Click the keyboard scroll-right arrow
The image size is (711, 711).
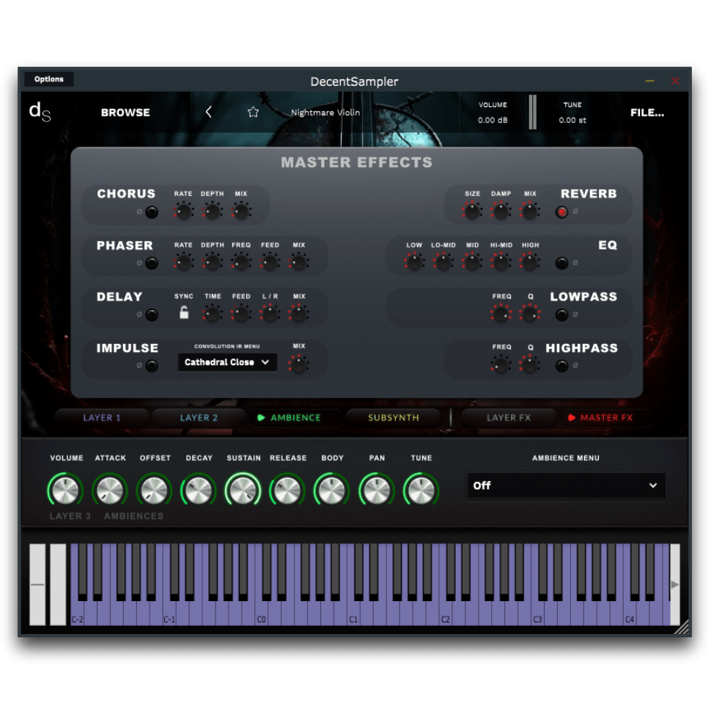coord(675,584)
